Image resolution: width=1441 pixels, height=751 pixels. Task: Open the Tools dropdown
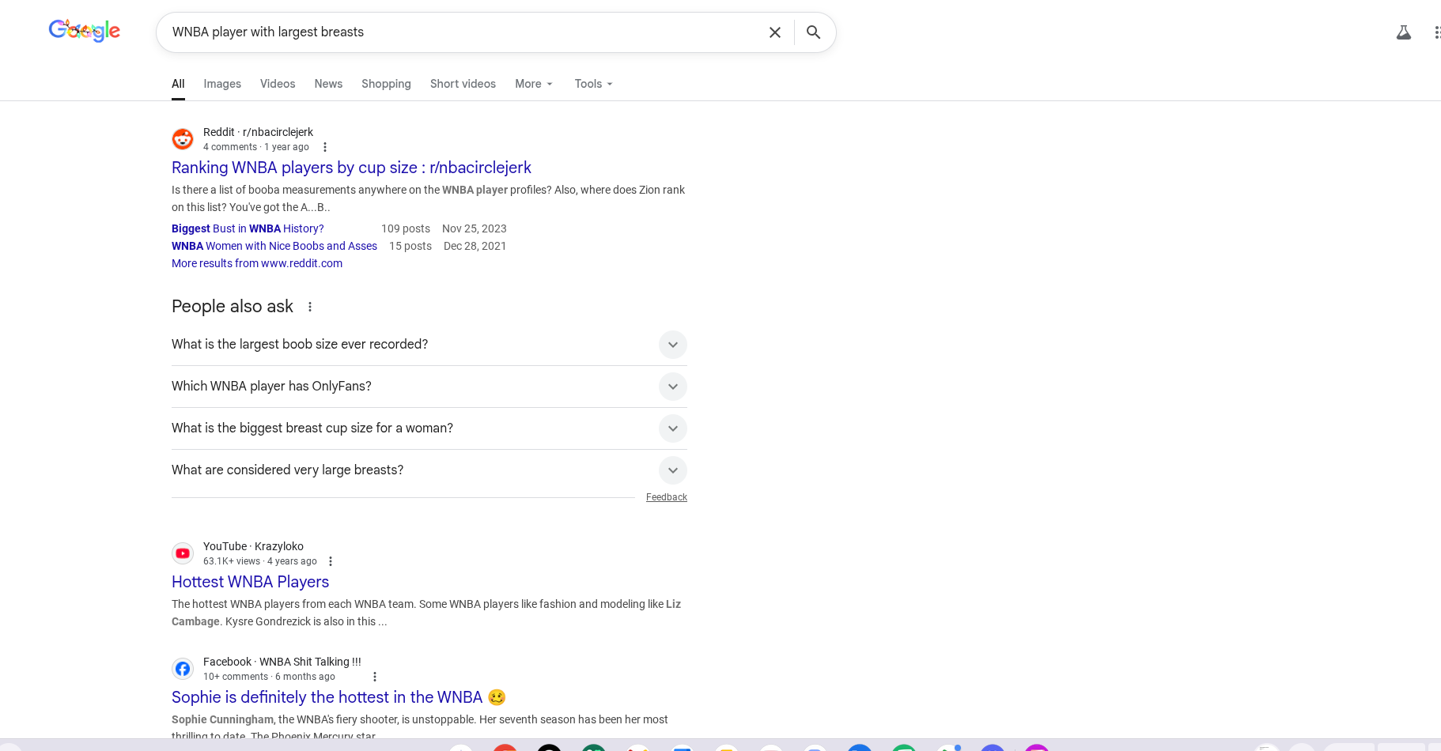click(593, 84)
